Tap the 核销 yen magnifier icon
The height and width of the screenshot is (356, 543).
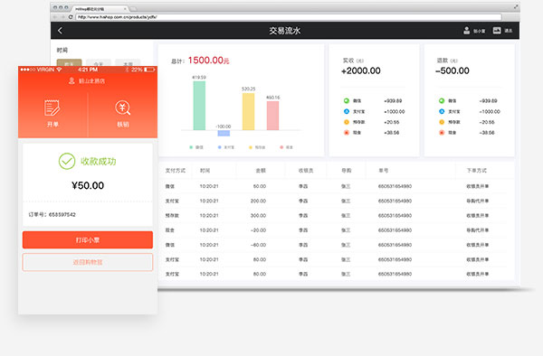tap(122, 108)
